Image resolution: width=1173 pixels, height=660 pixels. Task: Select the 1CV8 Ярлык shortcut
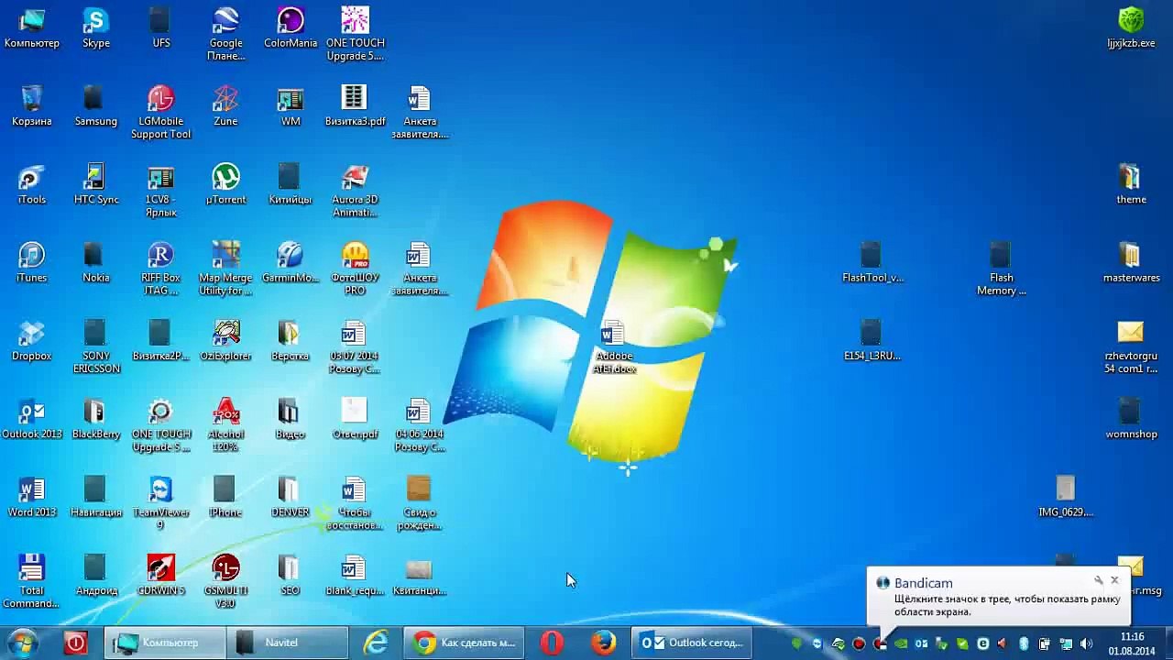point(160,190)
